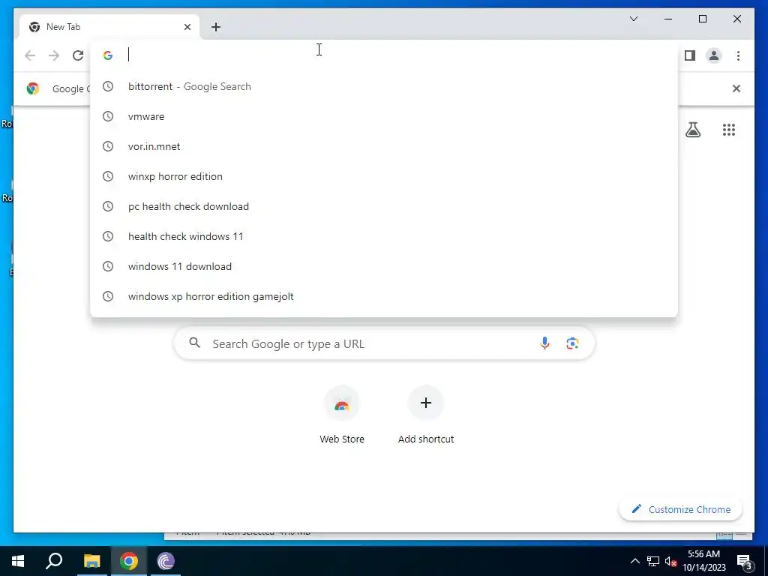Search by image with Google Lens icon
Image resolution: width=768 pixels, height=576 pixels.
[572, 343]
